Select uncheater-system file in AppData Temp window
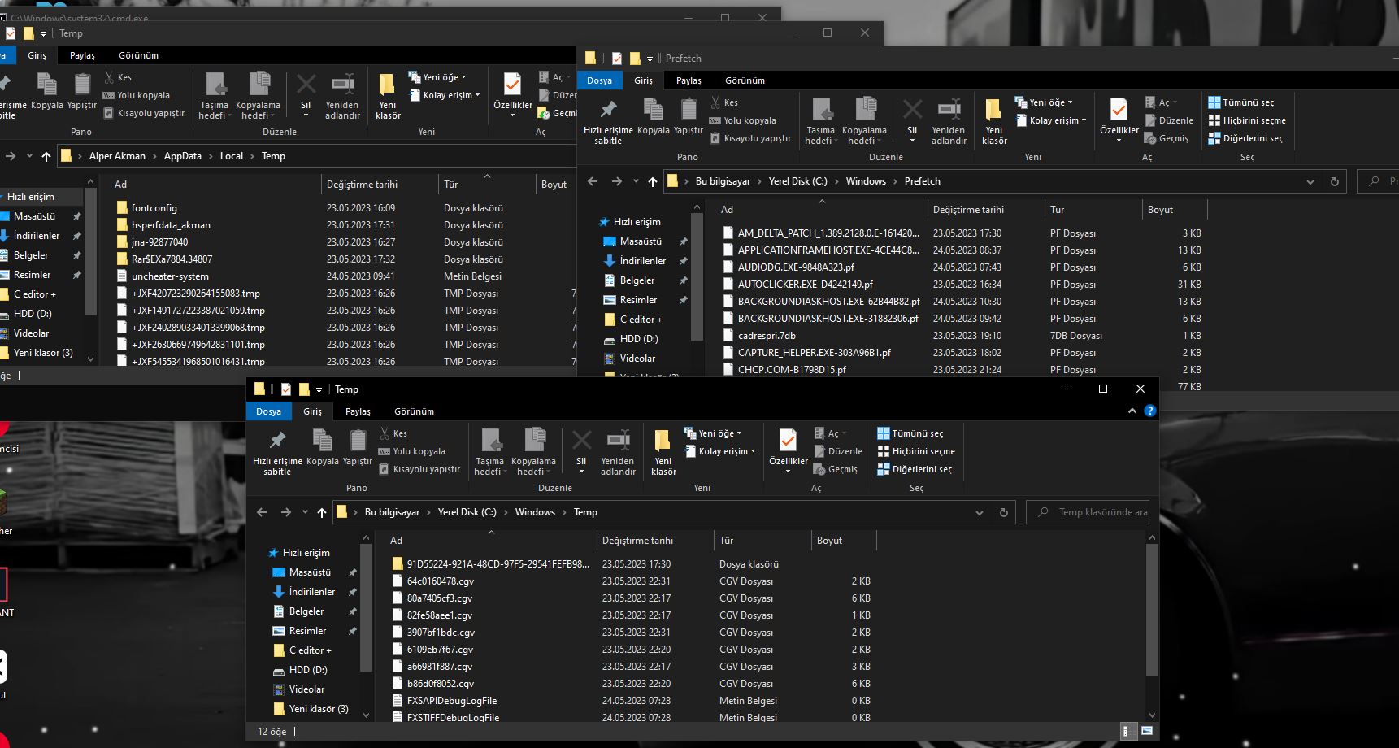This screenshot has width=1399, height=748. click(170, 276)
